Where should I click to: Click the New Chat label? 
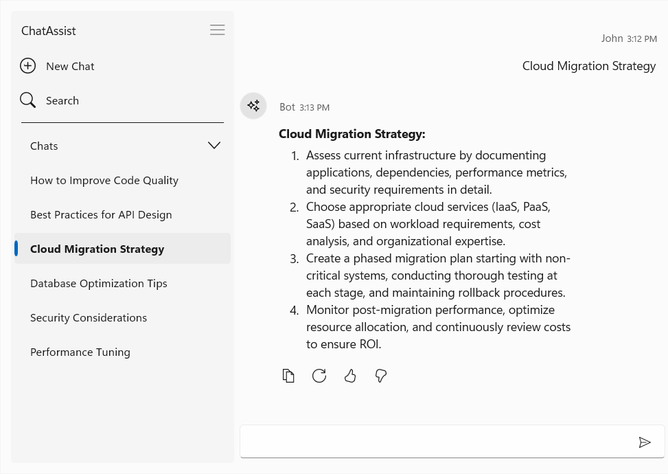(70, 67)
